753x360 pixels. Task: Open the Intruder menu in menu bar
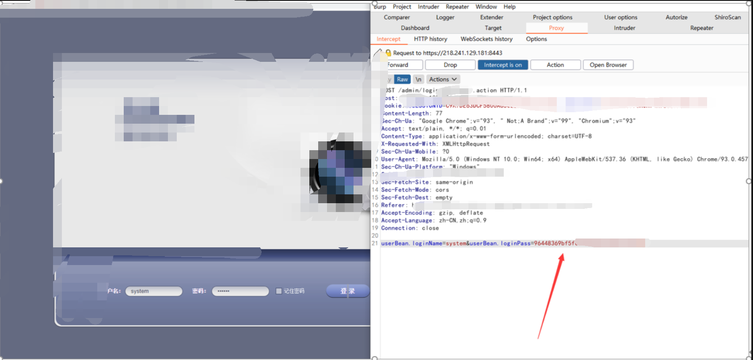click(x=428, y=7)
